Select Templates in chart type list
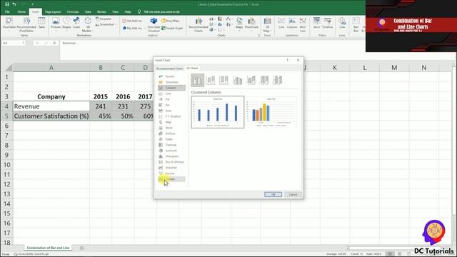Viewport: 457px width, 257px height. tap(171, 82)
